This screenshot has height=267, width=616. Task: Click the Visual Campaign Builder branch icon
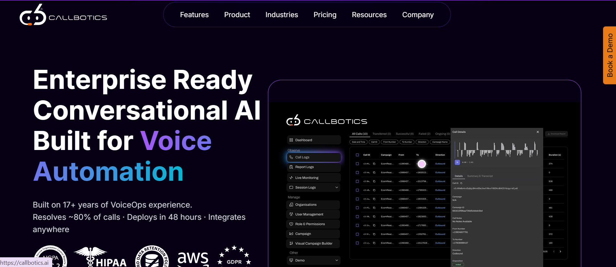(291, 243)
